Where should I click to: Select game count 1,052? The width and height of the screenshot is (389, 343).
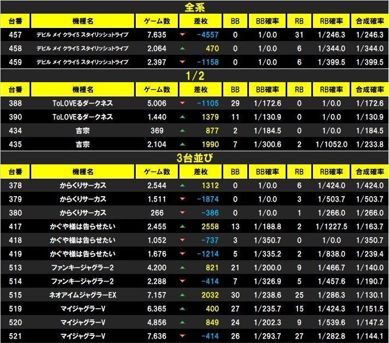pos(157,240)
